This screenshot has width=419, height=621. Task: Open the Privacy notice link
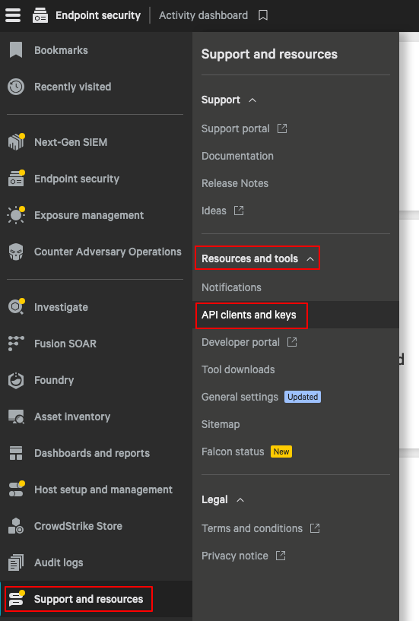(x=235, y=556)
